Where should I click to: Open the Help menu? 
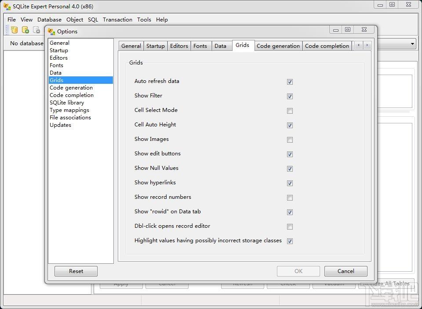[162, 20]
